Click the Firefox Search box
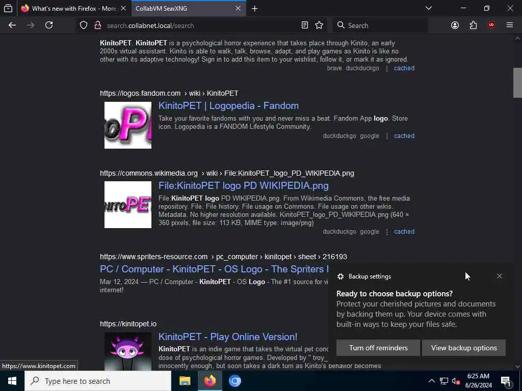Screen dimensions: 522x391 380,25
